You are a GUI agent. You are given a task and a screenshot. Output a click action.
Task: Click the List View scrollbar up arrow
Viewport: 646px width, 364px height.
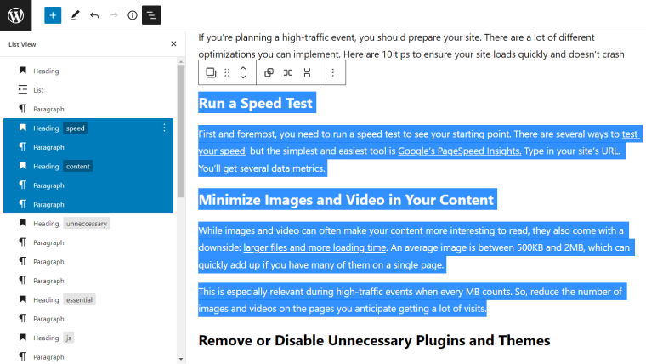click(x=181, y=62)
